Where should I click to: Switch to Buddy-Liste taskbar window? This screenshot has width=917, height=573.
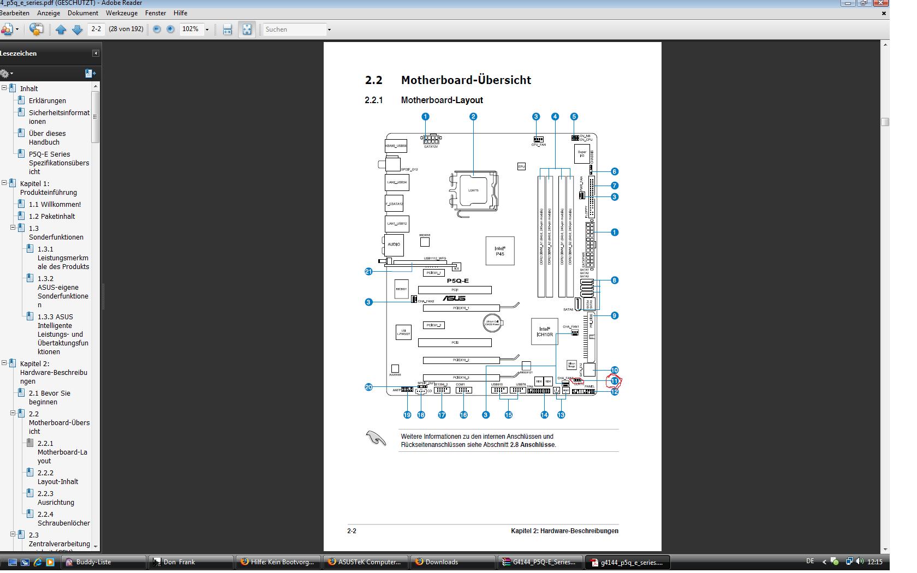(104, 562)
